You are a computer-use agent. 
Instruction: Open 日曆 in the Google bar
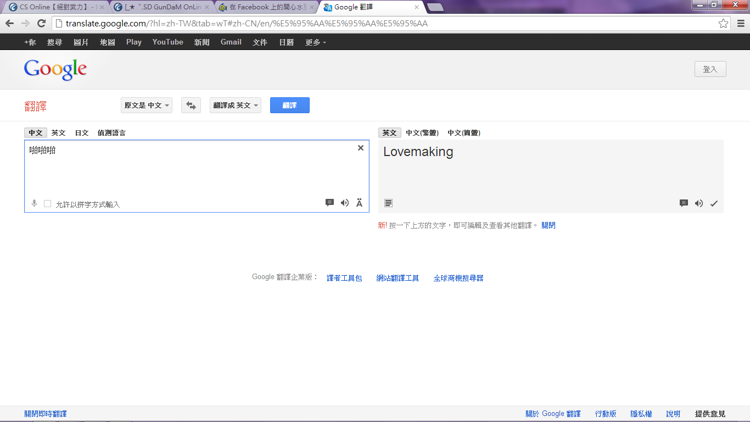[287, 42]
